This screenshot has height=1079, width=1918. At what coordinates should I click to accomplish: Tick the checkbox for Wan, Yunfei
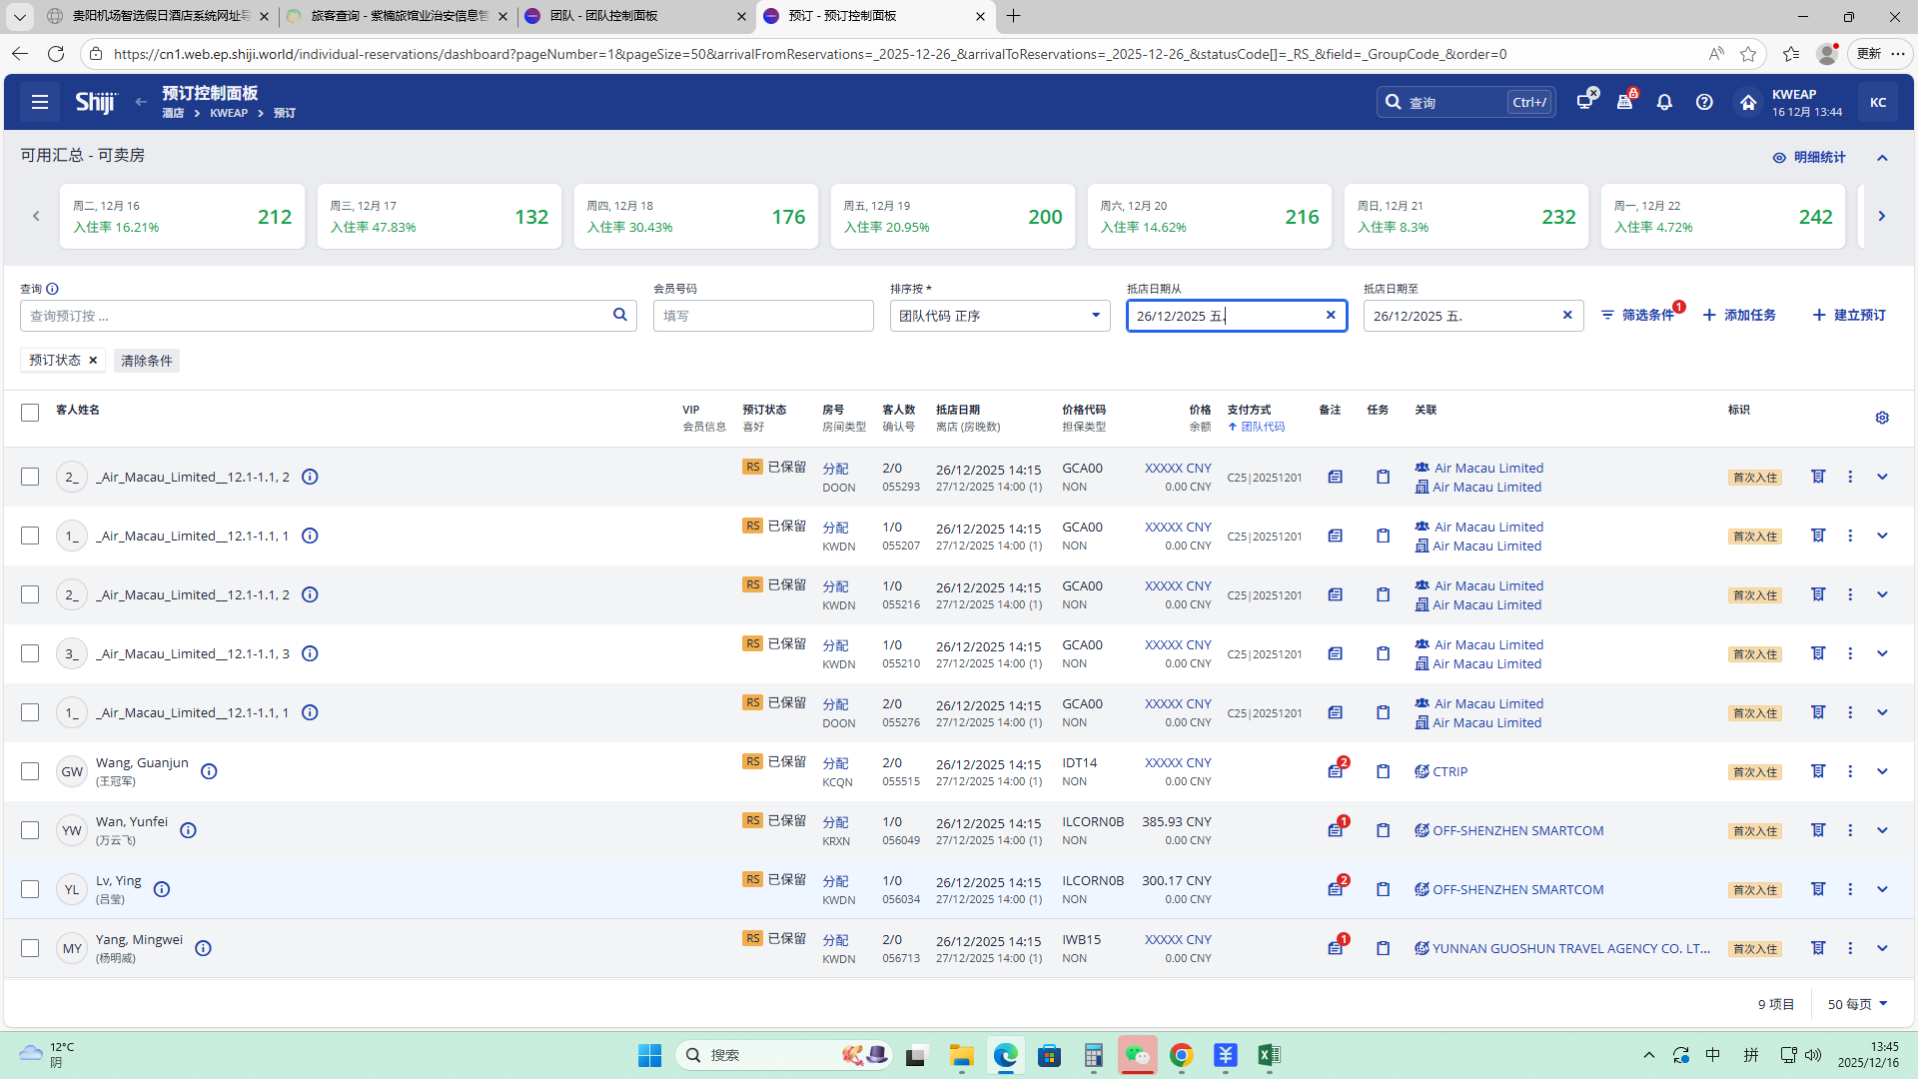30,830
